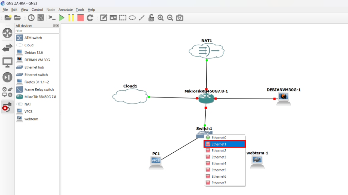Toggle the add a link tool in sidebar
The width and height of the screenshot is (348, 195).
point(7,107)
